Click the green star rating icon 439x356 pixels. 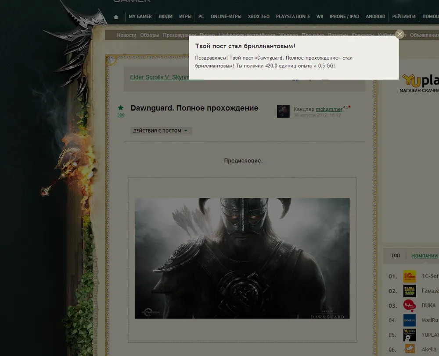click(120, 108)
